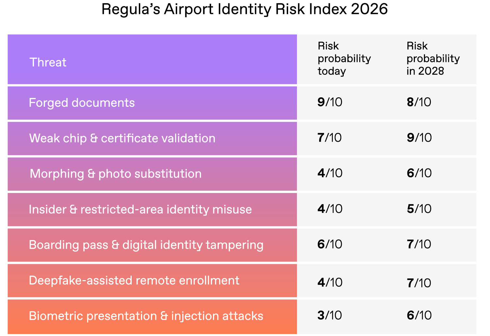This screenshot has height=336, width=490.
Task: Click the 9/10 today score for Forged documents
Action: pyautogui.click(x=330, y=102)
